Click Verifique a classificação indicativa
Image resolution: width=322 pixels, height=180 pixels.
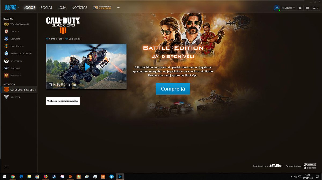(x=63, y=101)
